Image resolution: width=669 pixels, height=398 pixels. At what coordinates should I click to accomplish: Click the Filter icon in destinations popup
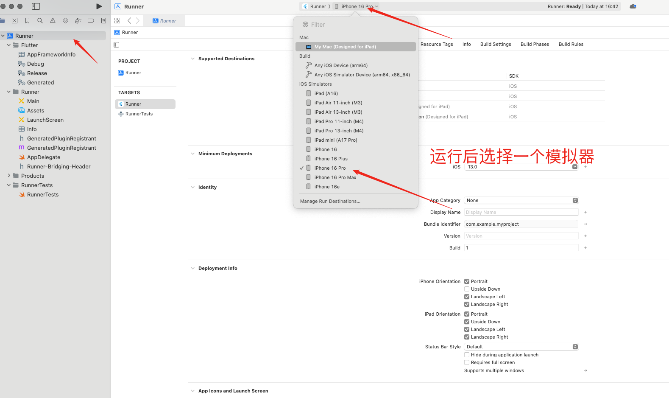[x=305, y=25]
